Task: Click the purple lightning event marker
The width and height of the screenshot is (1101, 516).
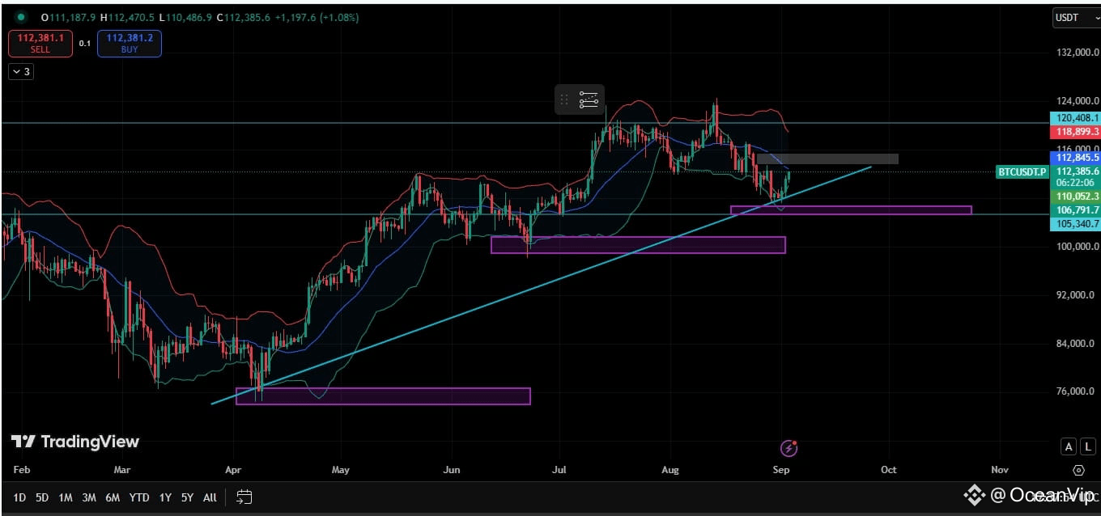Action: 789,447
